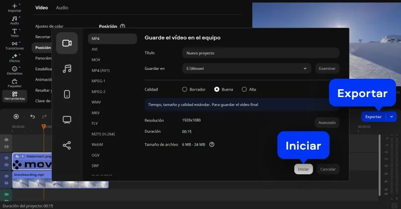The height and width of the screenshot is (209, 401).
Task: Click the Examinar button
Action: pyautogui.click(x=327, y=68)
